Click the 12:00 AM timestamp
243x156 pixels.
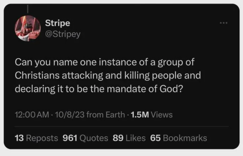(x=31, y=115)
